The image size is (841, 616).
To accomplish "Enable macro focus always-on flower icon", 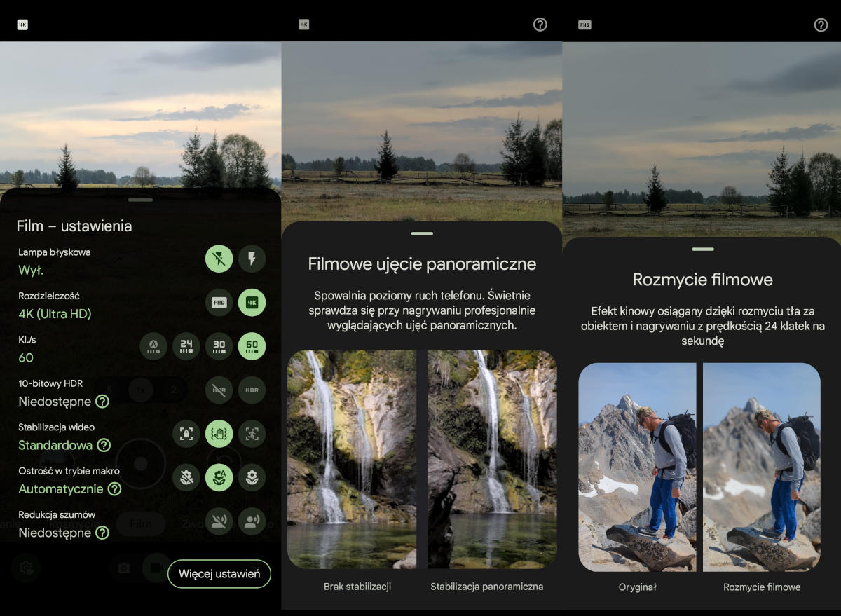I will coord(252,477).
